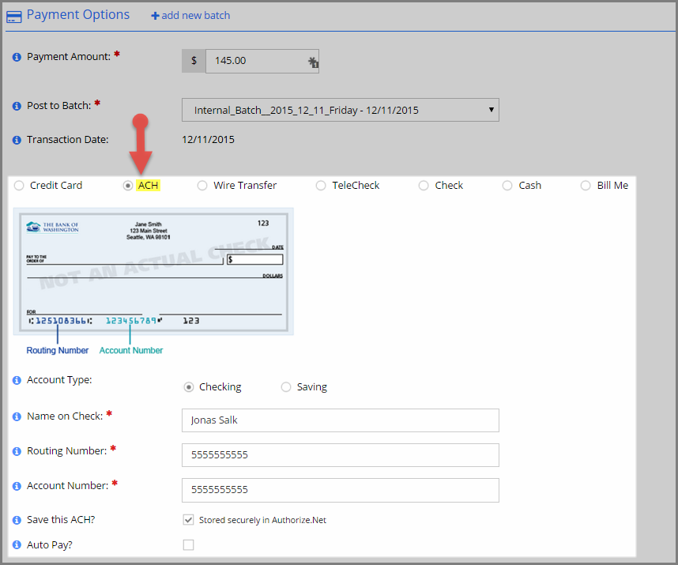Screen dimensions: 678x565
Task: Click the Account Number caption under check
Action: tap(131, 351)
